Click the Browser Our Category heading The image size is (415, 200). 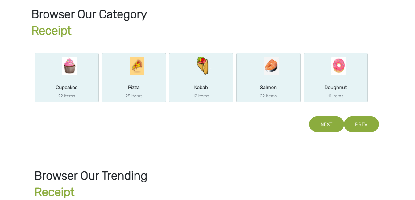point(89,14)
